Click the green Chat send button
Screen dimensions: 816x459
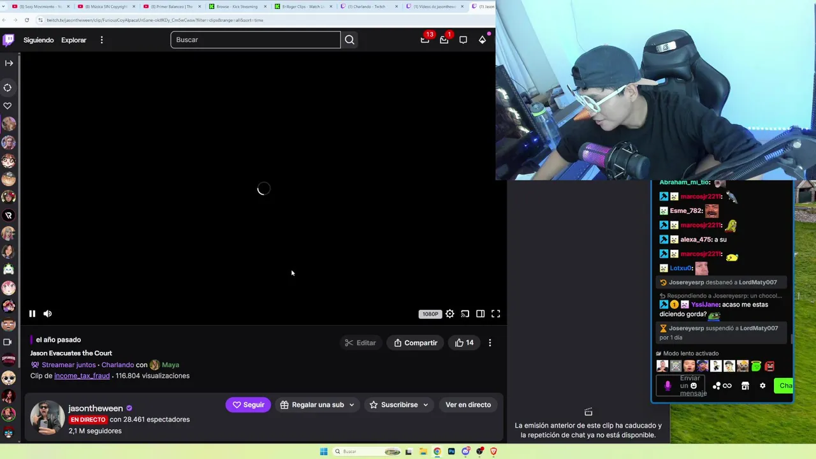tap(783, 386)
